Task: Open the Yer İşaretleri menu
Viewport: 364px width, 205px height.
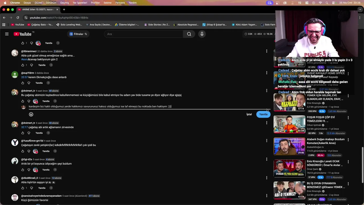Action: (x=80, y=3)
